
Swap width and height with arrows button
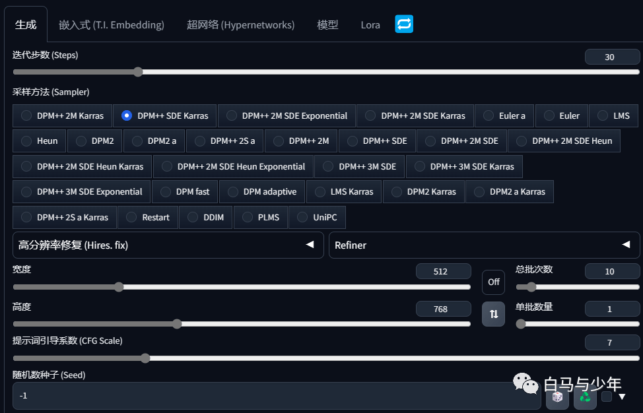pos(493,314)
